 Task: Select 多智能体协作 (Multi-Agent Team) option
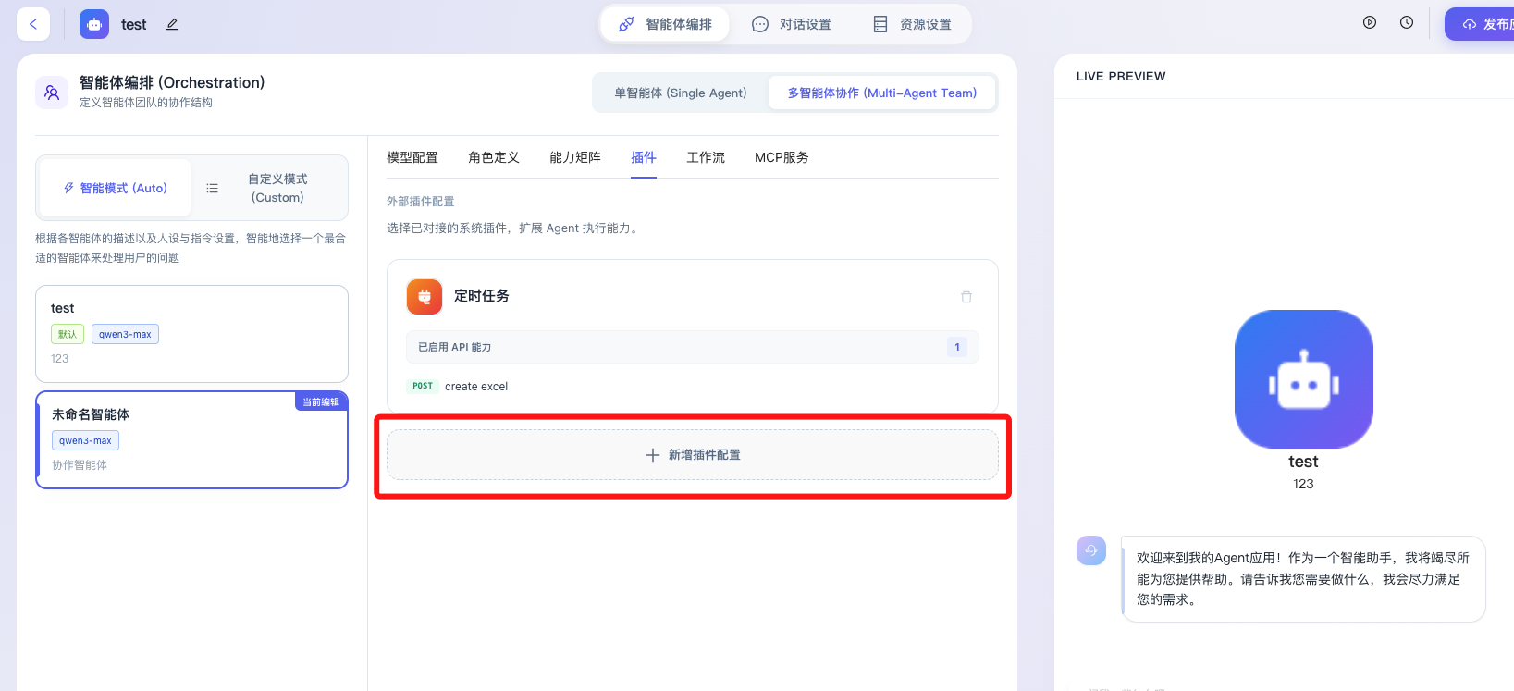pyautogui.click(x=881, y=93)
